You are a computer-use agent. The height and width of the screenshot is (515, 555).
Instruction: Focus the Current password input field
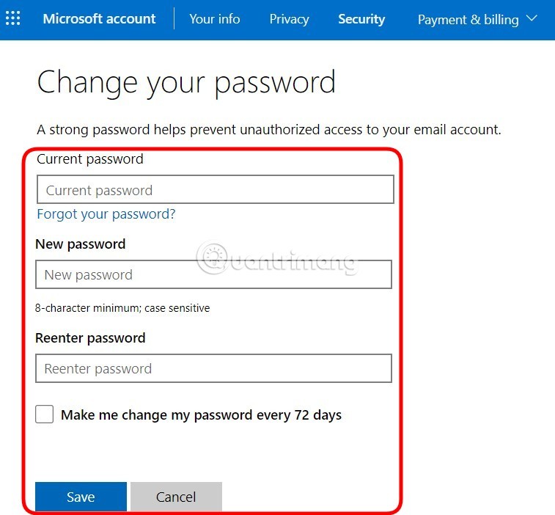[215, 190]
